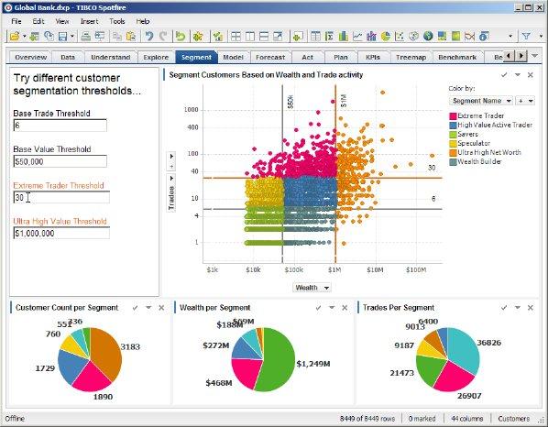The height and width of the screenshot is (427, 548).
Task: Open the Wealth axis selector dropdown
Action: coord(312,288)
